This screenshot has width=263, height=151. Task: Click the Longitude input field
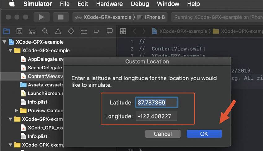tap(156, 116)
